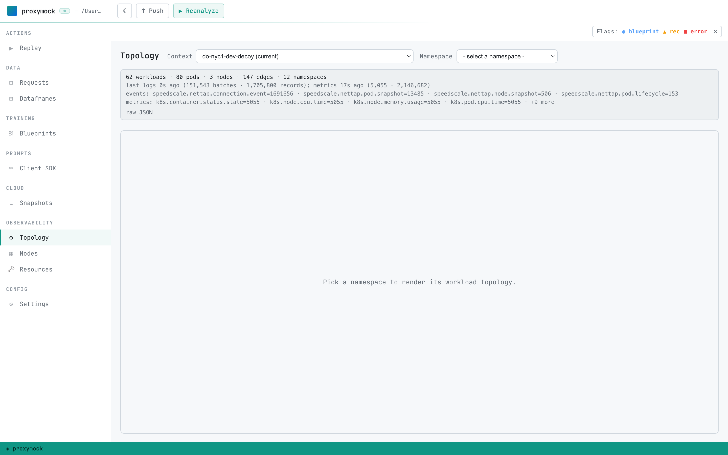Click the /User… path text
Viewport: 728px width, 455px height.
pyautogui.click(x=92, y=11)
